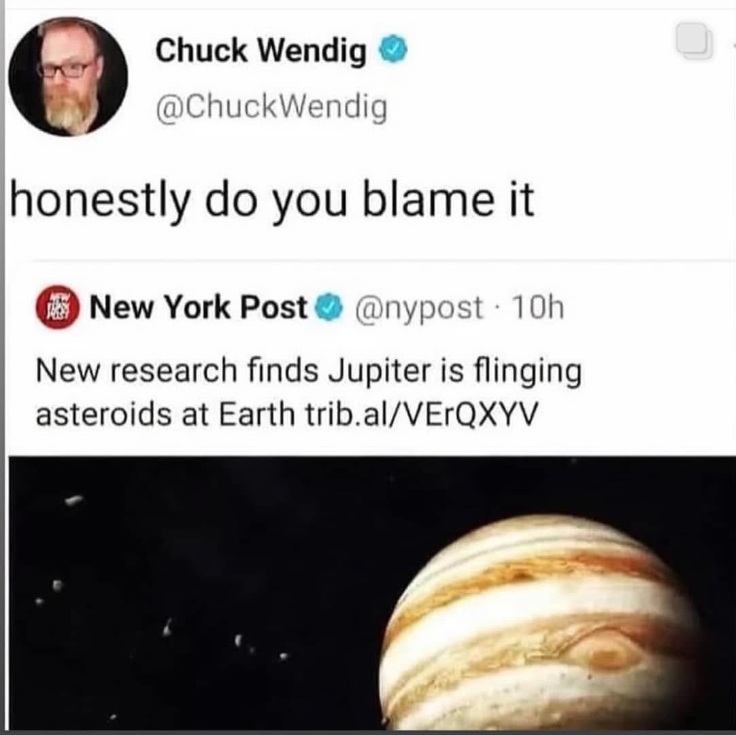Follow the trib.al/VErQXYV link
The width and height of the screenshot is (736, 735).
click(x=421, y=414)
